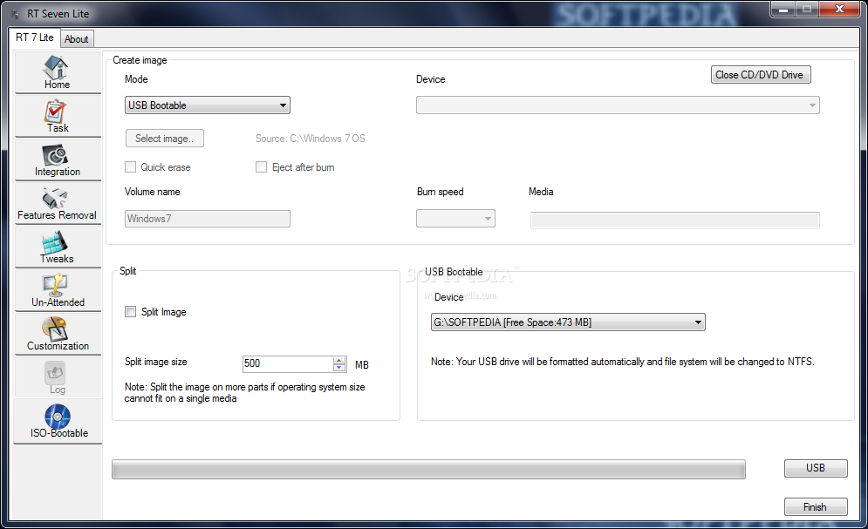Click the Split image size value field
This screenshot has height=529, width=868.
click(288, 363)
